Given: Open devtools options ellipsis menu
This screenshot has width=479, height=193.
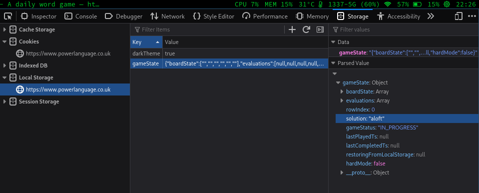Looking at the screenshot, I should (x=472, y=16).
